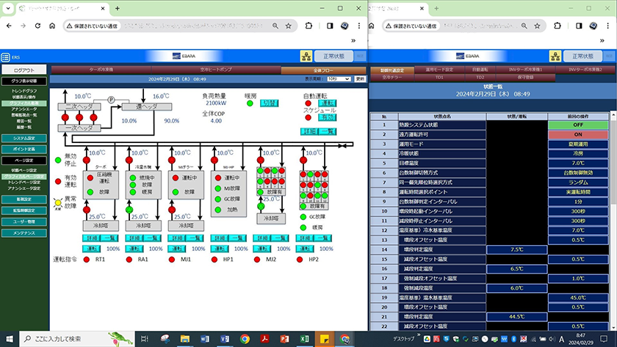Screen dimensions: 617x347
Task: Click the yellow network icon in left pane
Action: pyautogui.click(x=305, y=56)
